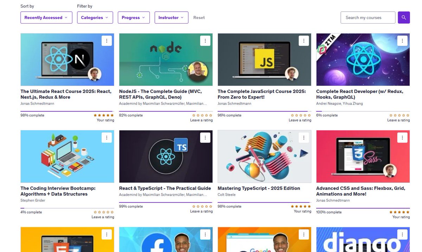Open options menu on Complete JavaScript Course card
422x252 pixels.
[x=303, y=41]
